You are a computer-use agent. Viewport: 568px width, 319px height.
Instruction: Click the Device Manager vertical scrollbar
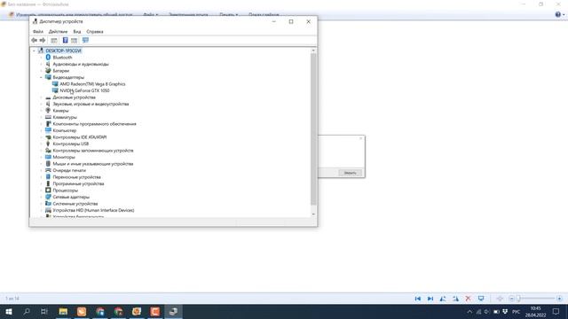tap(313, 128)
